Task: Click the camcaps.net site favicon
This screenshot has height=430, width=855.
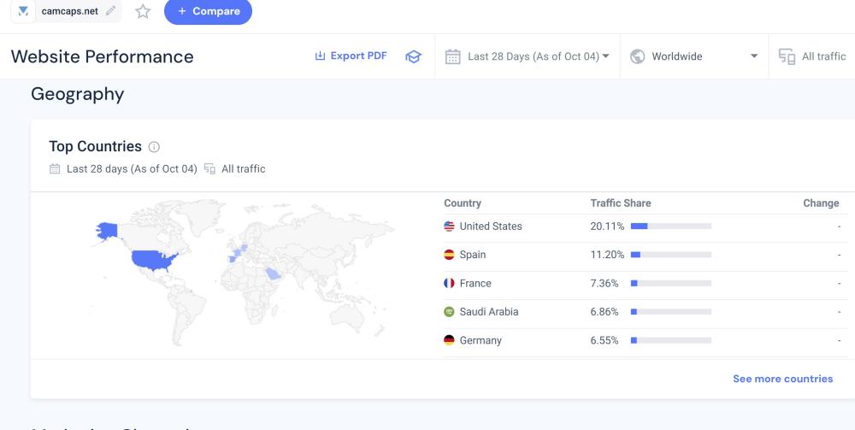Action: pyautogui.click(x=24, y=11)
